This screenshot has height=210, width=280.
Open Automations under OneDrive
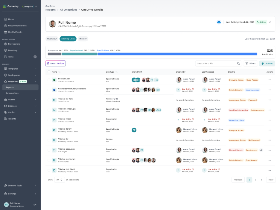click(x=12, y=93)
